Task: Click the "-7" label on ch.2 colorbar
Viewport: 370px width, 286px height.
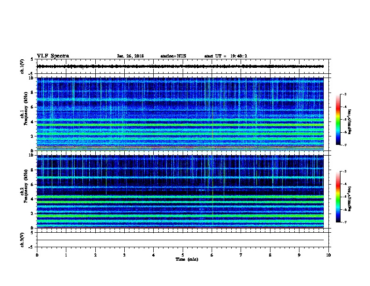Action: pyautogui.click(x=344, y=222)
